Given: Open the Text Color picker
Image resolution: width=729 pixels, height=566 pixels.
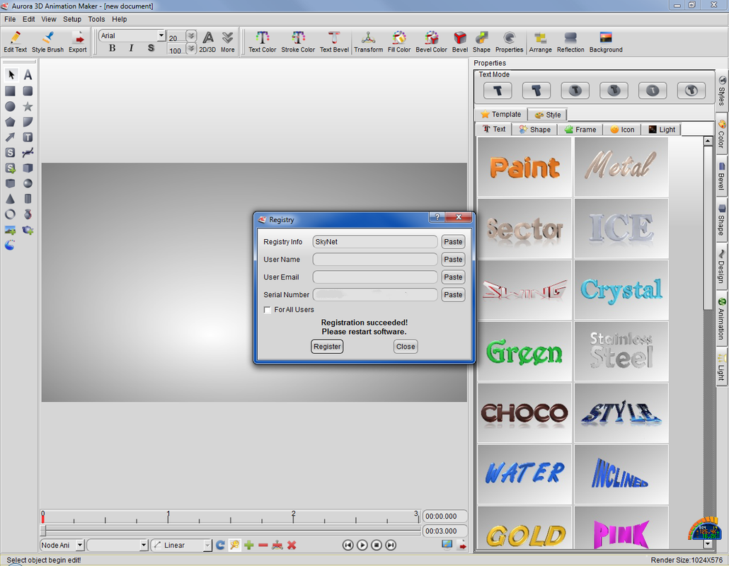Looking at the screenshot, I should click(x=262, y=42).
